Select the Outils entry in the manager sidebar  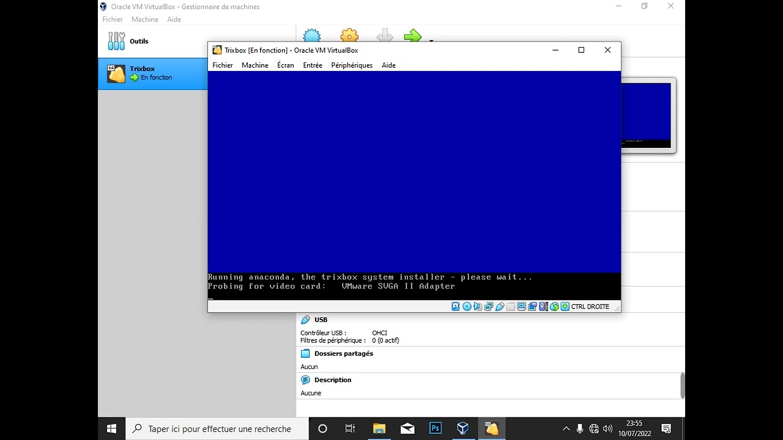click(153, 41)
